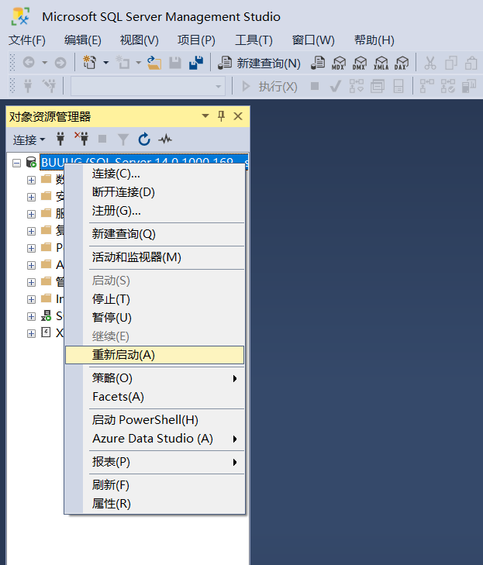483x565 pixels.
Task: Click the Stop square icon next to Execute
Action: tap(315, 86)
